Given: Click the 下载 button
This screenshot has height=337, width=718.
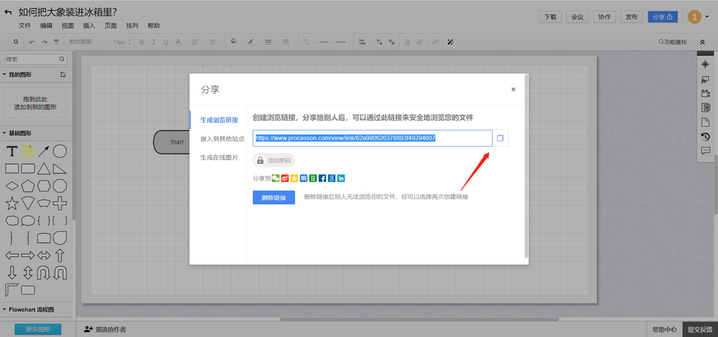Looking at the screenshot, I should tap(550, 17).
